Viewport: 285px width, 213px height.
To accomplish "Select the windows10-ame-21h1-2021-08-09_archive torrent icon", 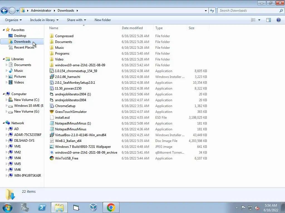I will (x=52, y=152).
